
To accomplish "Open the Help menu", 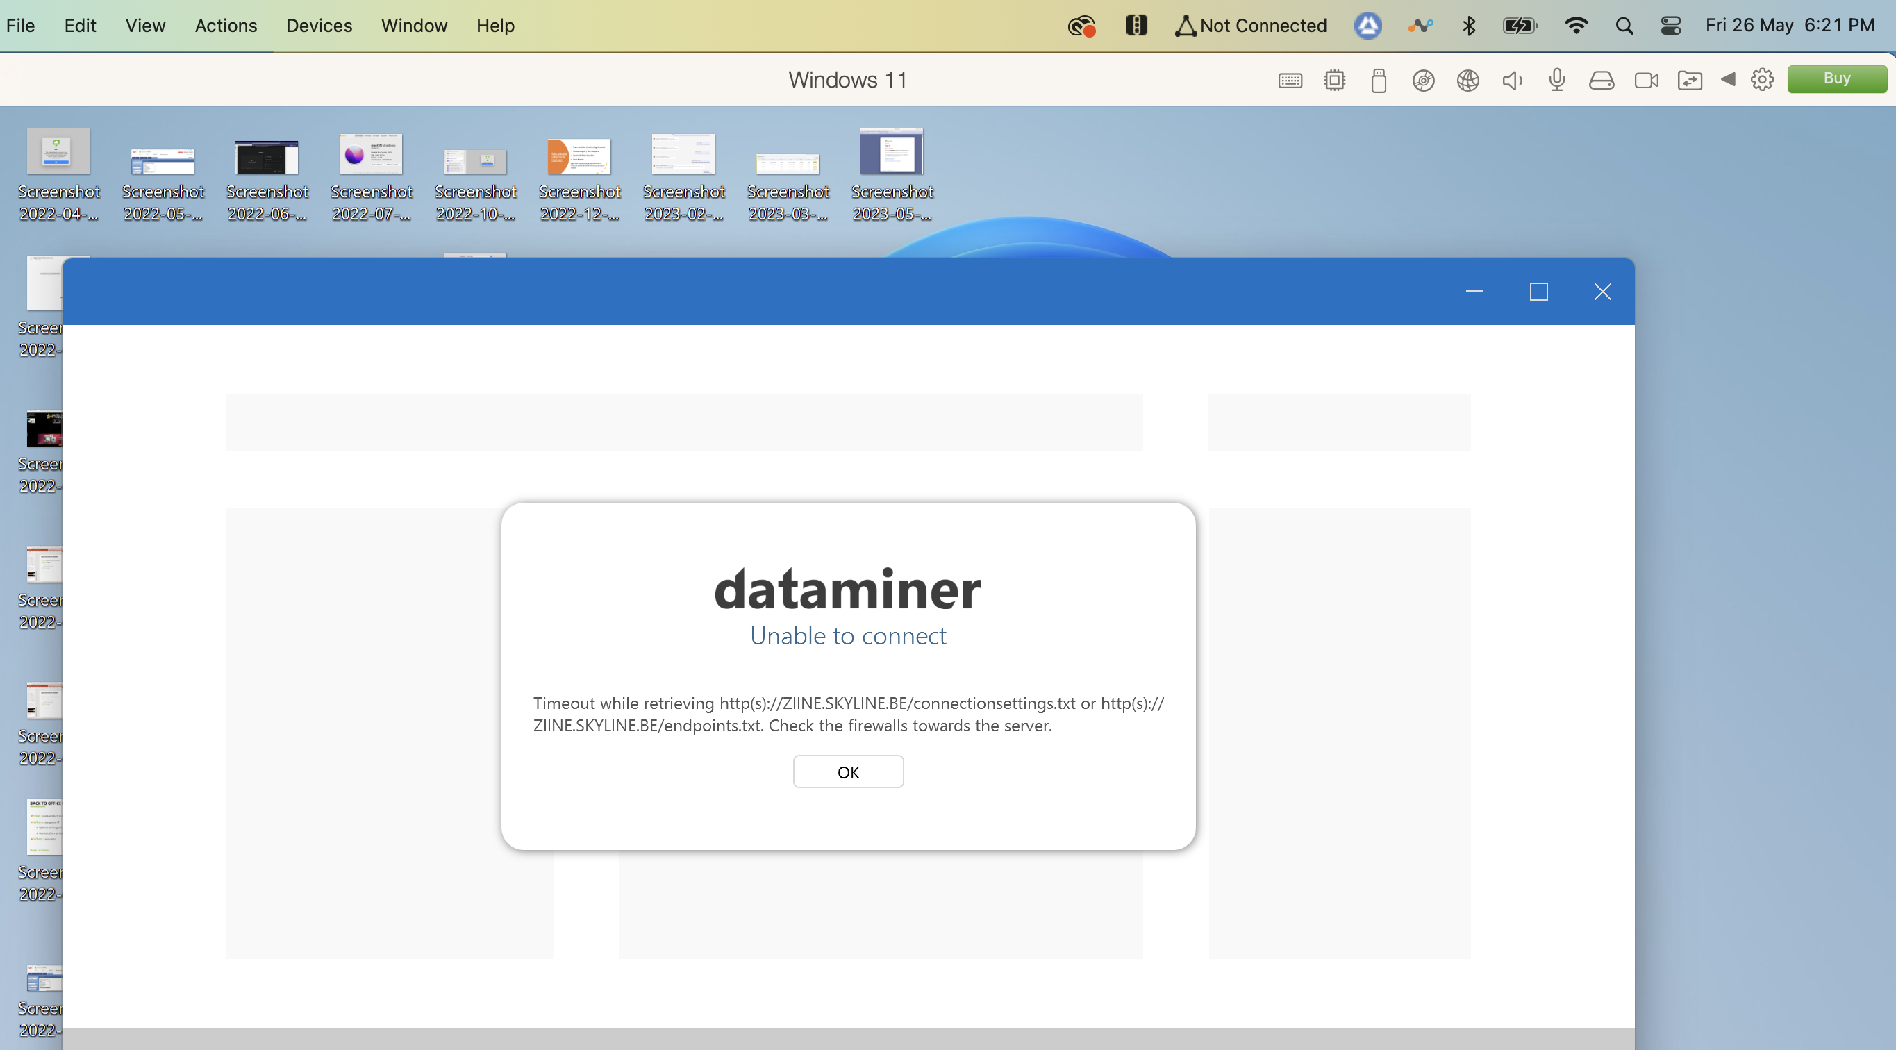I will [494, 26].
